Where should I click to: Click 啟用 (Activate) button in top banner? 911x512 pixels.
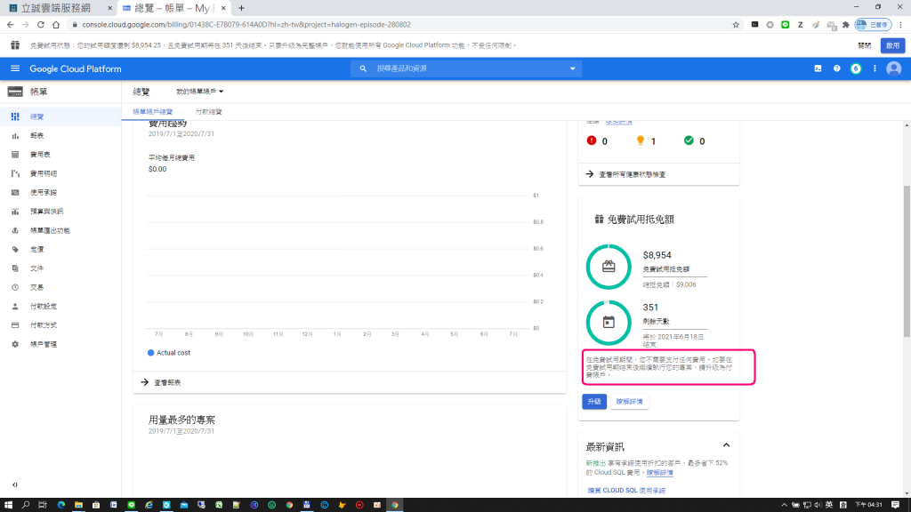pos(892,45)
